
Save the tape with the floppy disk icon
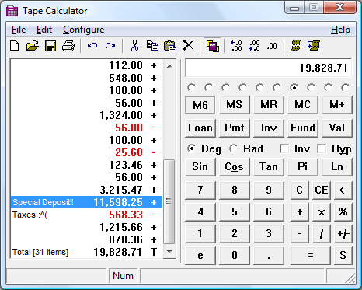[50, 46]
